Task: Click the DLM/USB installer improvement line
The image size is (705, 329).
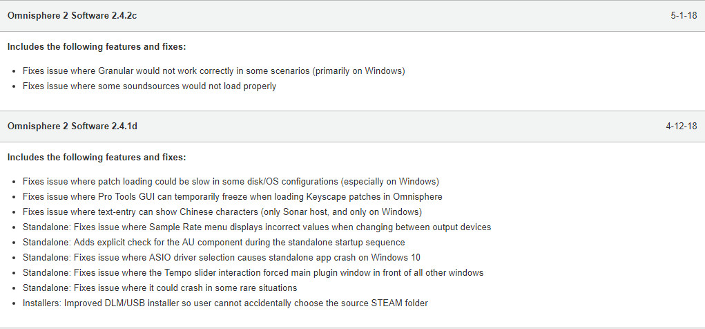Action: click(x=225, y=303)
